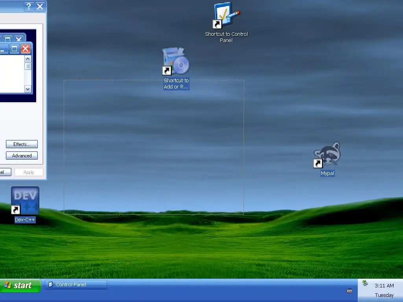The height and width of the screenshot is (302, 403).
Task: Click the grayed Apply button
Action: 29,172
